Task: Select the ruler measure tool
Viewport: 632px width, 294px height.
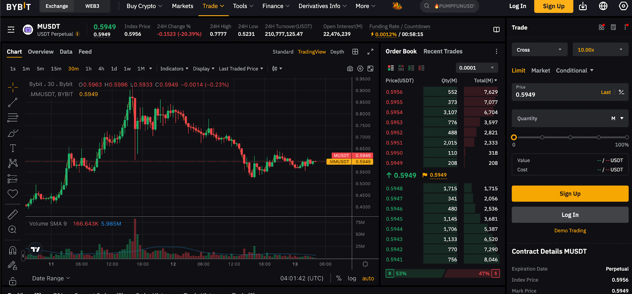Action: (x=13, y=214)
